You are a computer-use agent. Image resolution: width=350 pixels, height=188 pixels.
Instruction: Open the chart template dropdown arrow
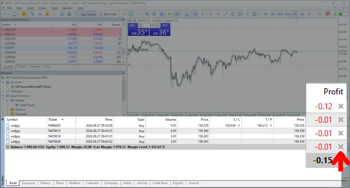[18, 14]
